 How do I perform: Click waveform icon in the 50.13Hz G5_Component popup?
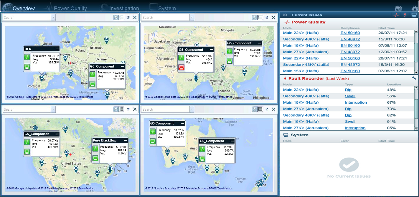click(182, 57)
